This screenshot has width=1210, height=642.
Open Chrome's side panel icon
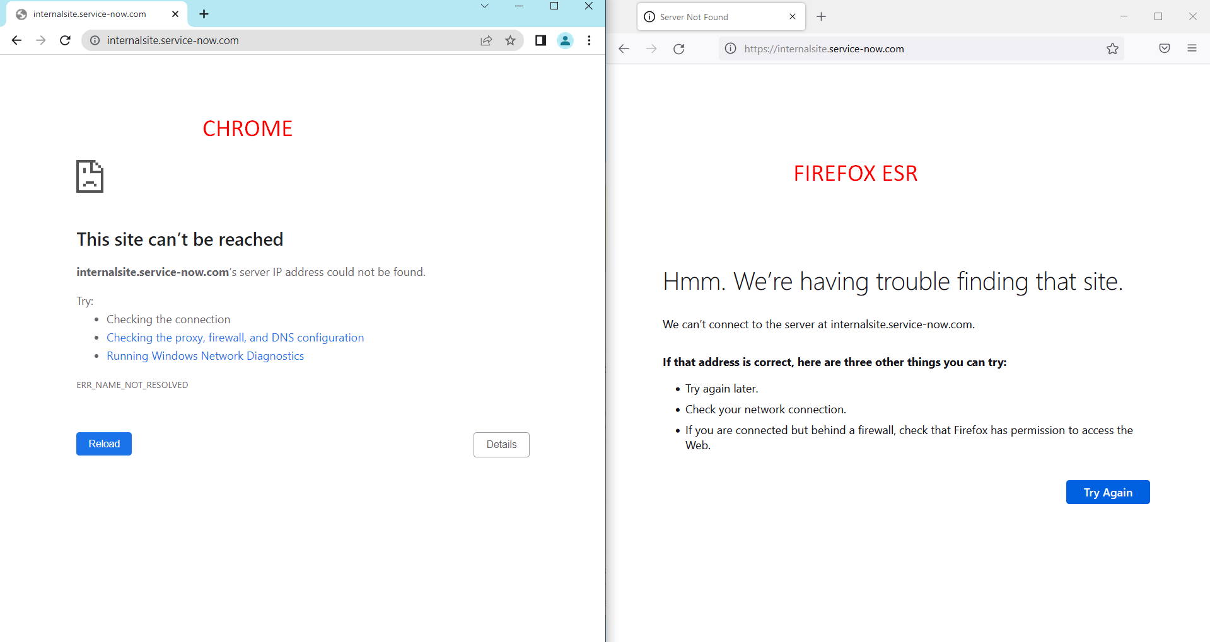tap(540, 40)
